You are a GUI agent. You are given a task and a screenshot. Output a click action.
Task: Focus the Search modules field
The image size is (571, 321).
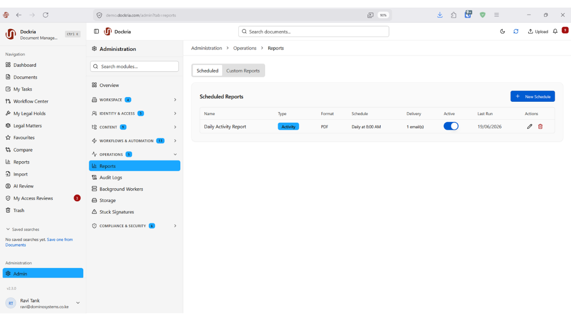click(135, 67)
